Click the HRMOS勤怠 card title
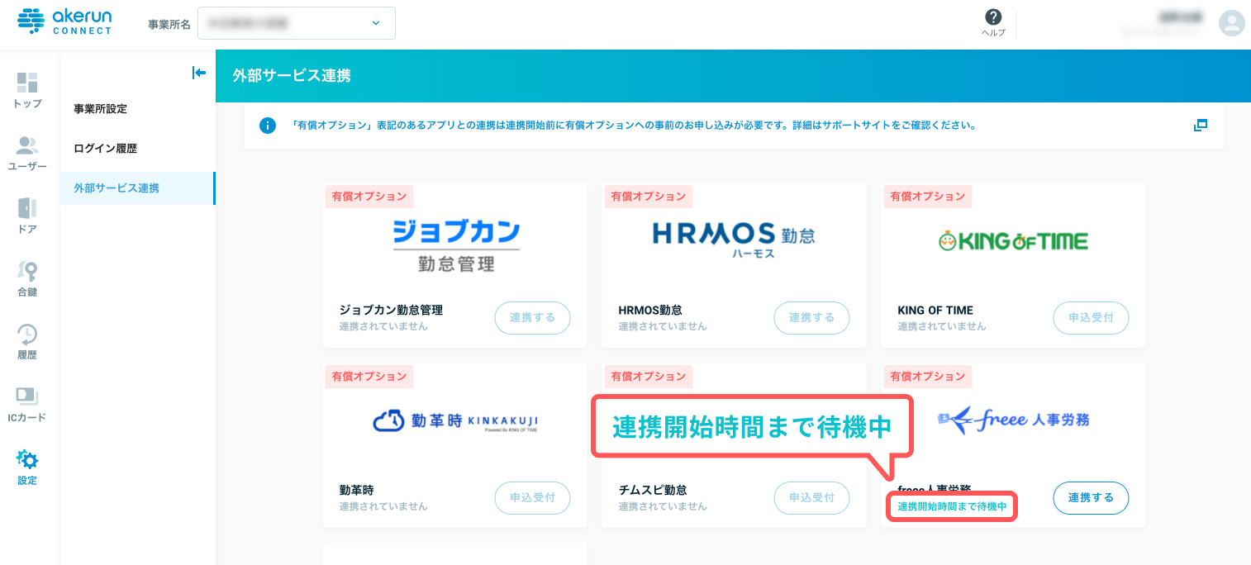This screenshot has height=565, width=1251. click(650, 311)
